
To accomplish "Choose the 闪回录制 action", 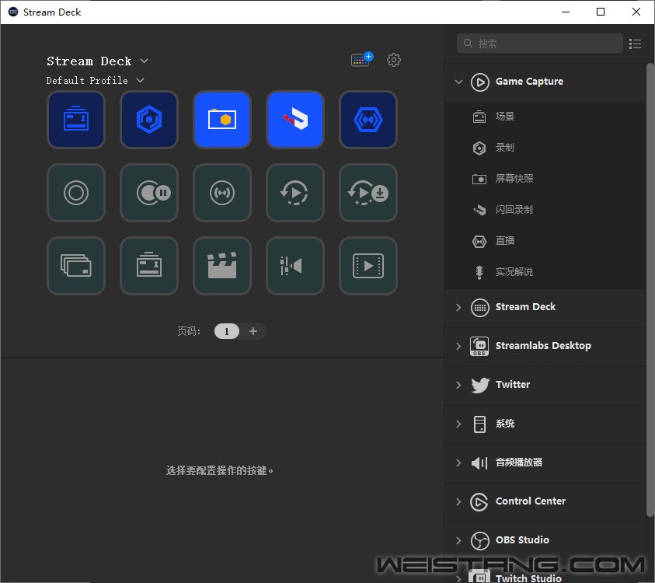I will pos(545,210).
